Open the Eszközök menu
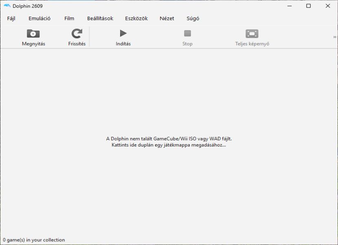Screen dimensions: 338x245 pyautogui.click(x=136, y=19)
